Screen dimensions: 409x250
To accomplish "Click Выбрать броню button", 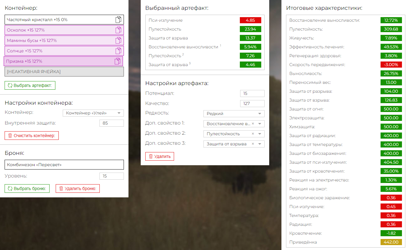I will pos(27,188).
